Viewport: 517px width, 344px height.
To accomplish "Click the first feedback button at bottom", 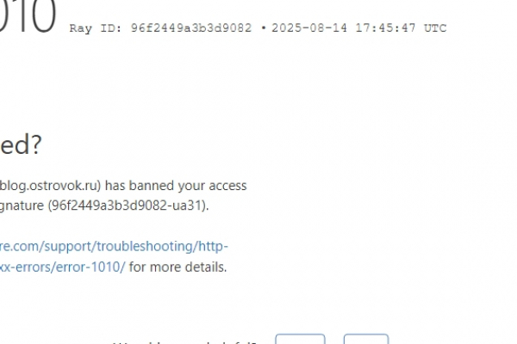I will pyautogui.click(x=300, y=339).
